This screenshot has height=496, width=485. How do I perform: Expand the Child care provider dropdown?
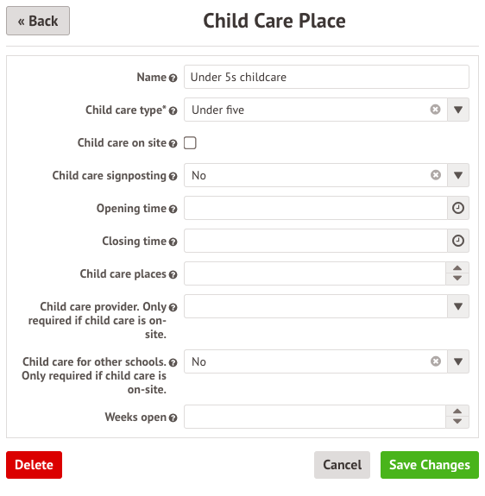(457, 306)
